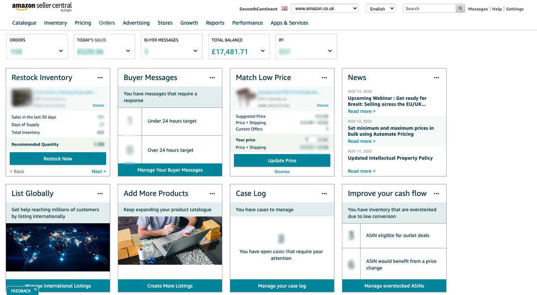Click Manage overstocked ASINs button

(394, 286)
